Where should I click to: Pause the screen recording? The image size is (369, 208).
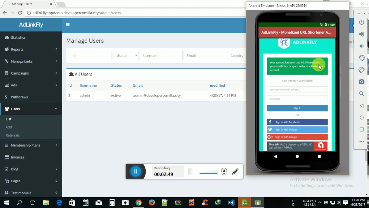point(136,172)
